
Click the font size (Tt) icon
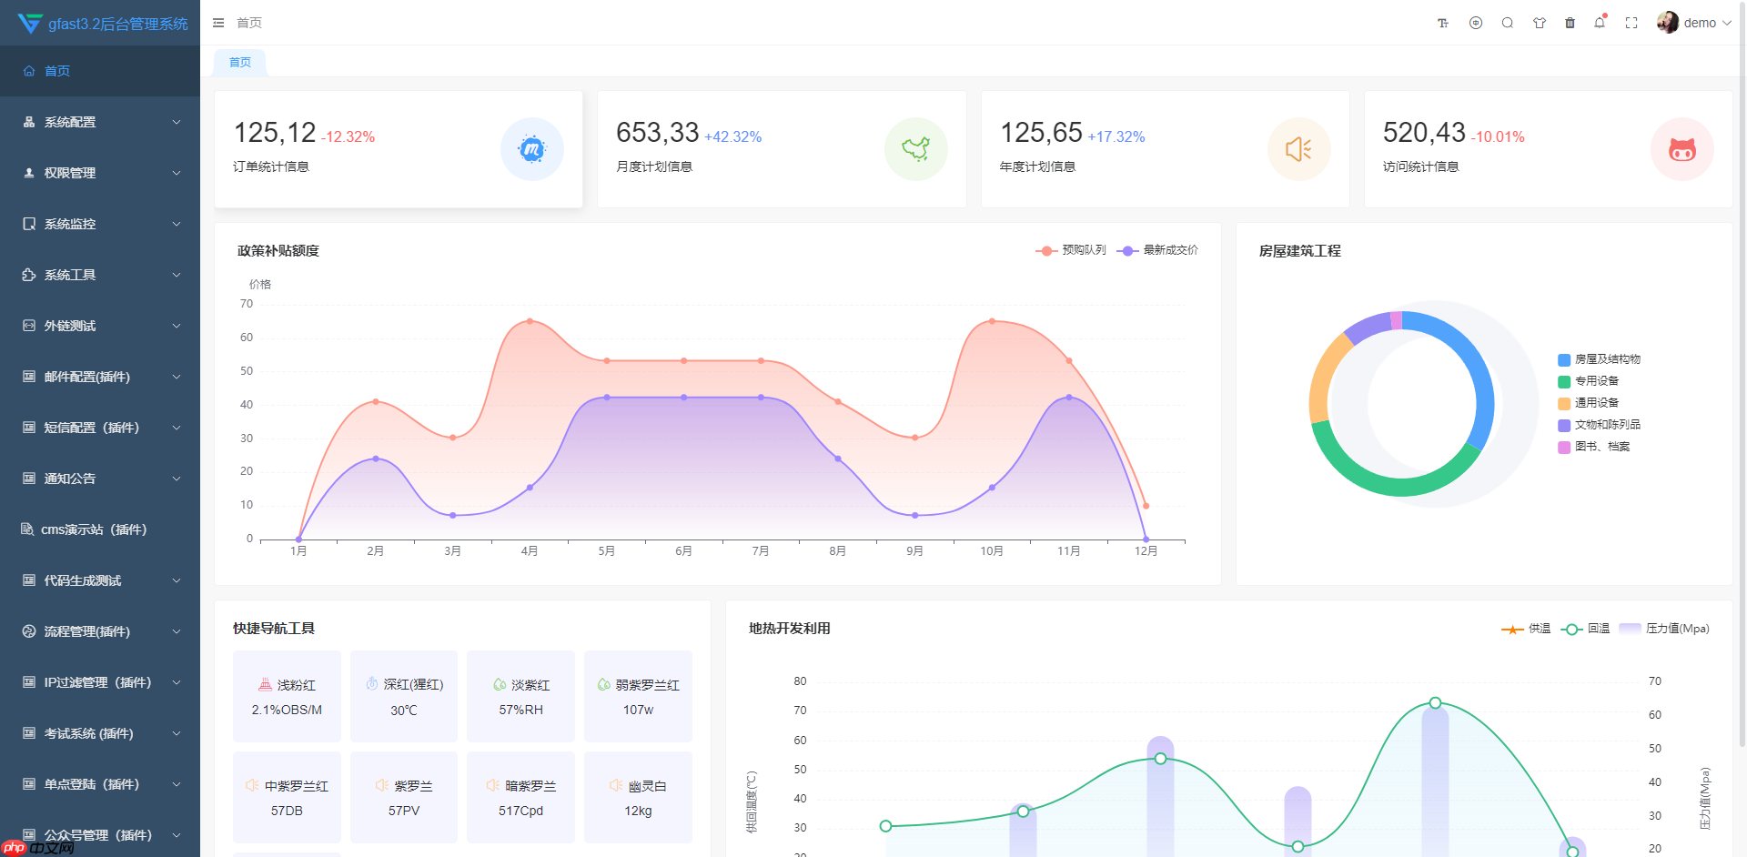[1443, 22]
